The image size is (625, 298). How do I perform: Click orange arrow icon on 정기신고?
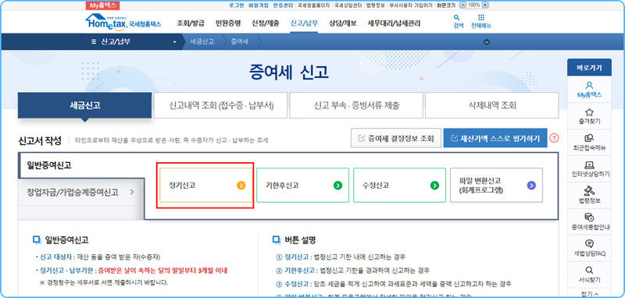[x=241, y=185]
